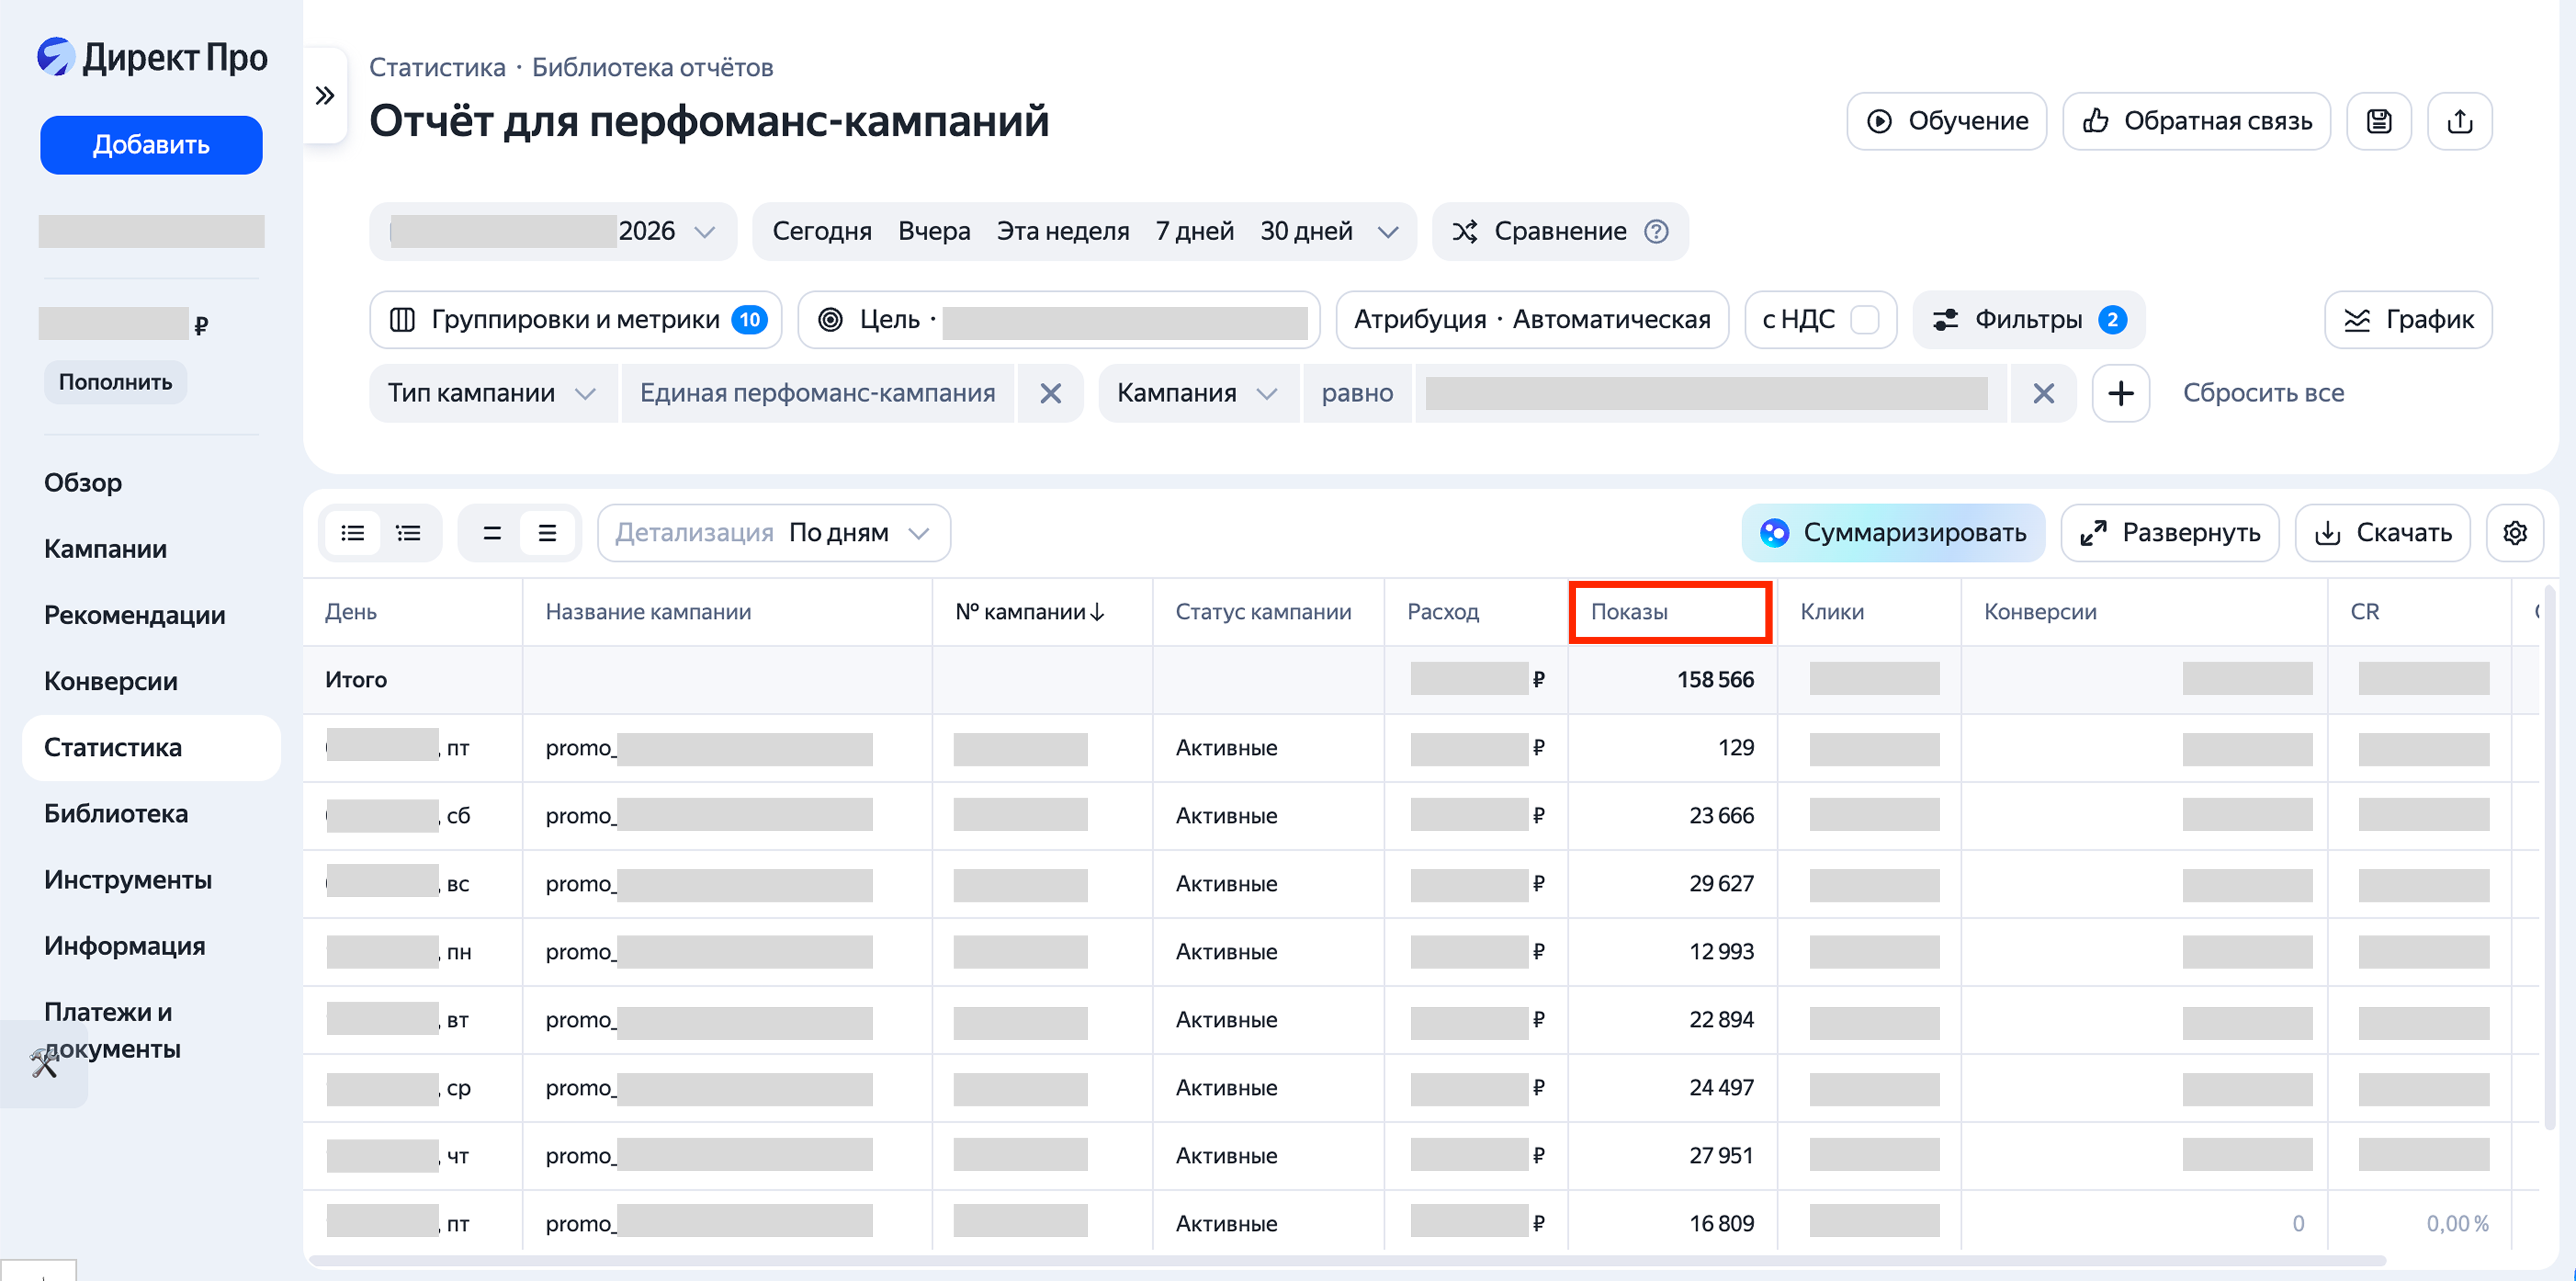Open Конверсии in the sidebar
The width and height of the screenshot is (2576, 1281).
coord(110,681)
